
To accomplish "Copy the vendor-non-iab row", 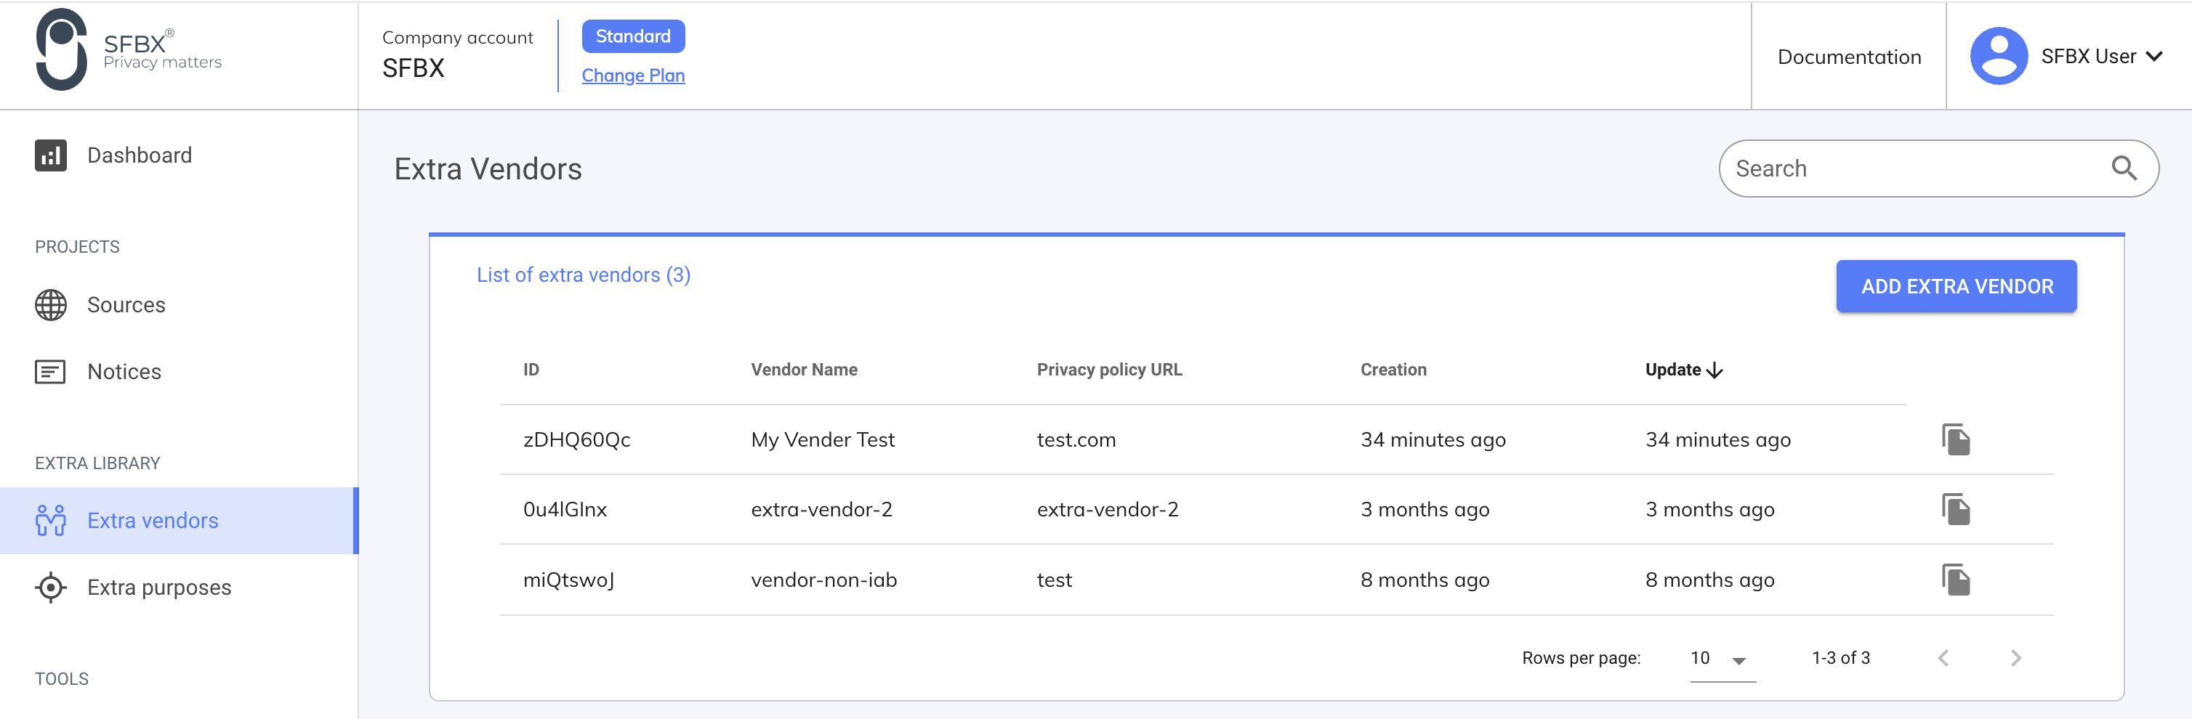I will click(1956, 580).
